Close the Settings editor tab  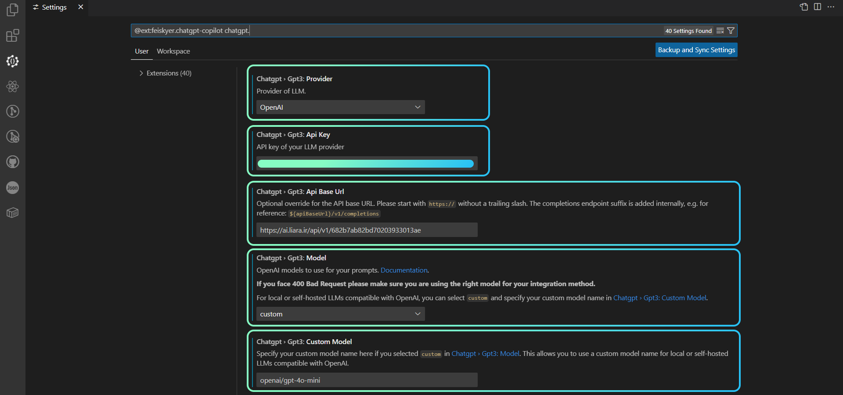(81, 7)
